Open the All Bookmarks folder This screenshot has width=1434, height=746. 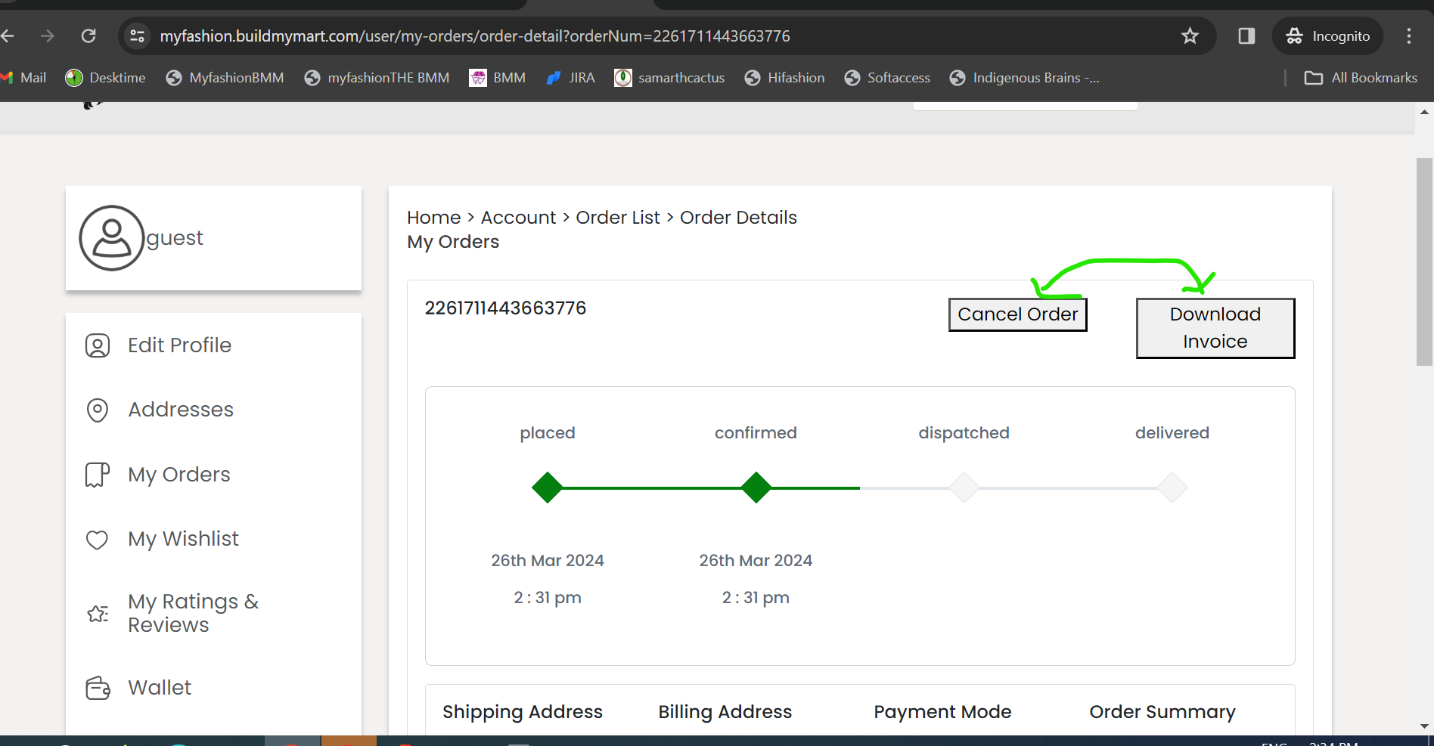1361,78
